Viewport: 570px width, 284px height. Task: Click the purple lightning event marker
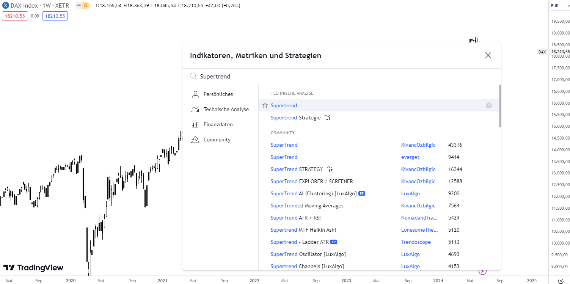[482, 271]
